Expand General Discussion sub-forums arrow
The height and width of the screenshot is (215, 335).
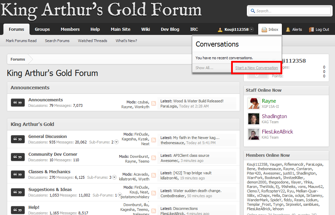click(116, 142)
